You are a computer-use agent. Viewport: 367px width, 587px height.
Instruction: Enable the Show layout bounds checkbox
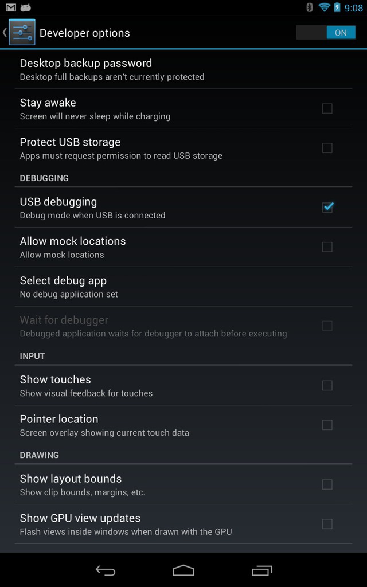[x=327, y=484]
